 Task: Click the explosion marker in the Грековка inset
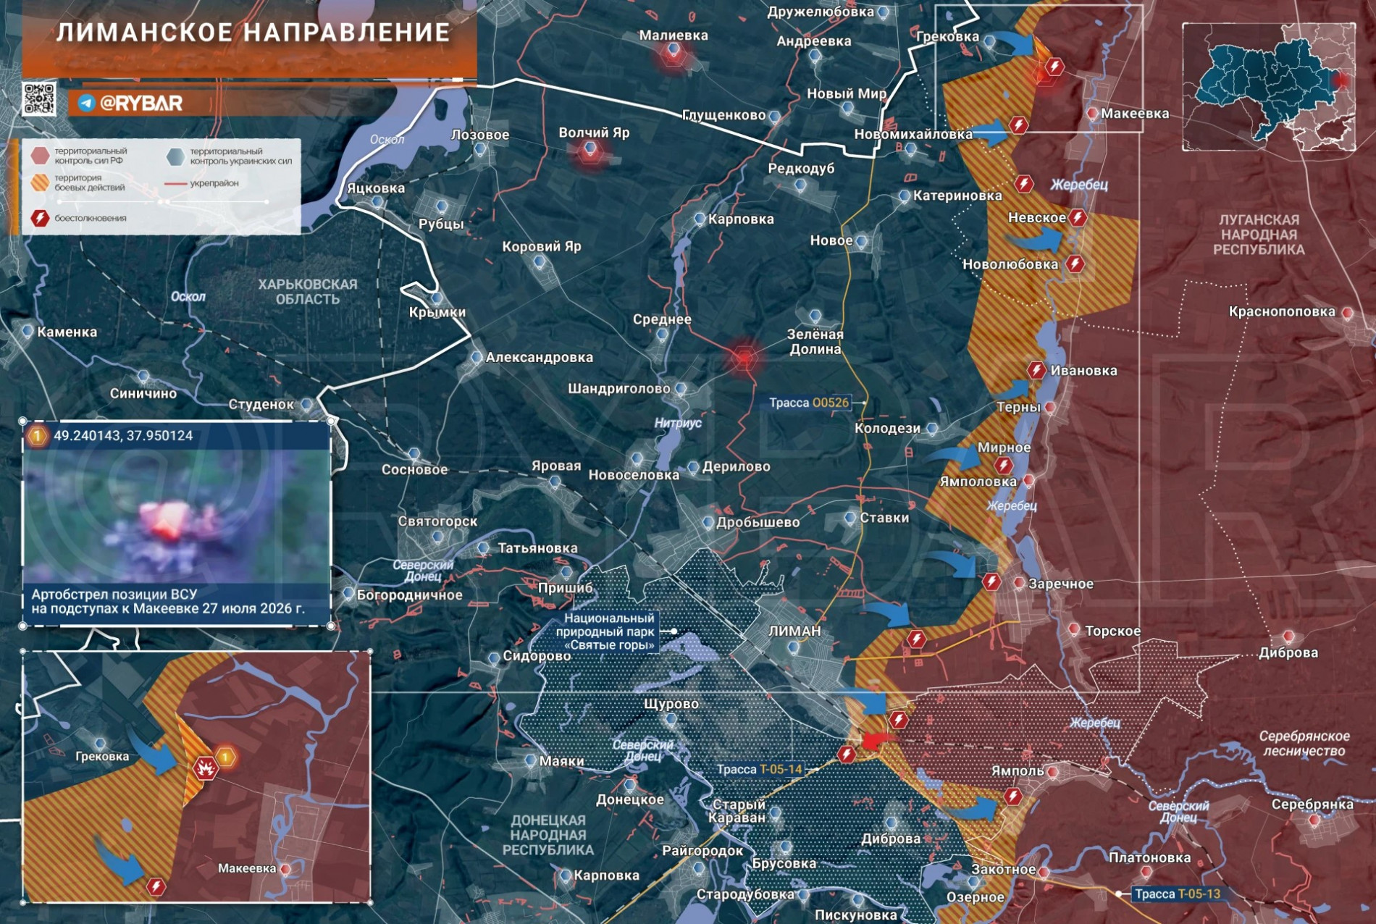pyautogui.click(x=206, y=768)
